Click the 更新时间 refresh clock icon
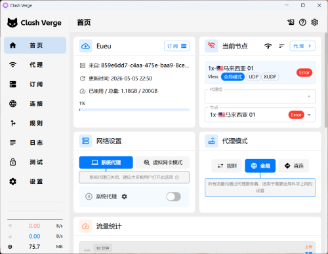The width and height of the screenshot is (328, 254). click(x=83, y=79)
